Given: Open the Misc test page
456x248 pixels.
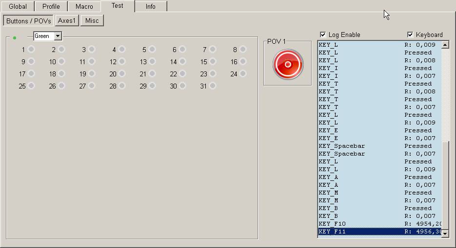Looking at the screenshot, I should click(92, 20).
